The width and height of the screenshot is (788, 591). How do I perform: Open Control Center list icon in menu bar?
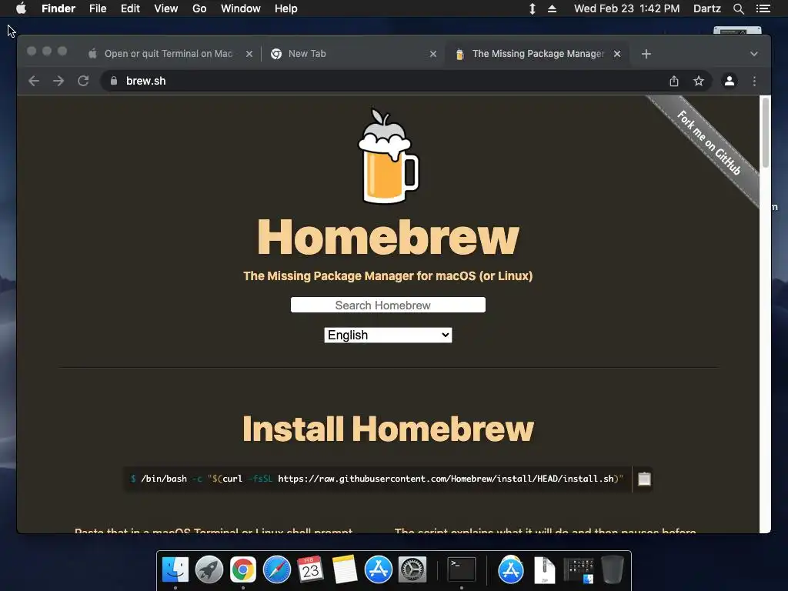click(763, 8)
